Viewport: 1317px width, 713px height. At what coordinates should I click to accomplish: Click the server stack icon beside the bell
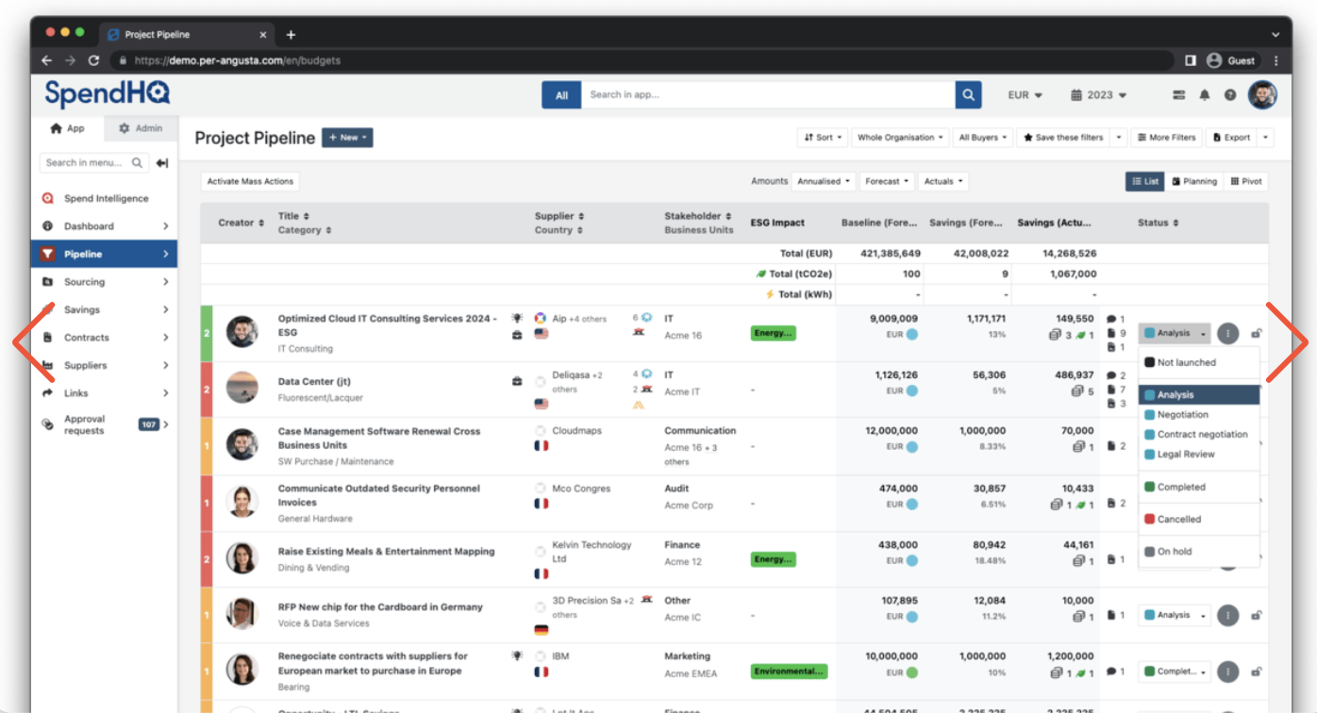click(1179, 95)
